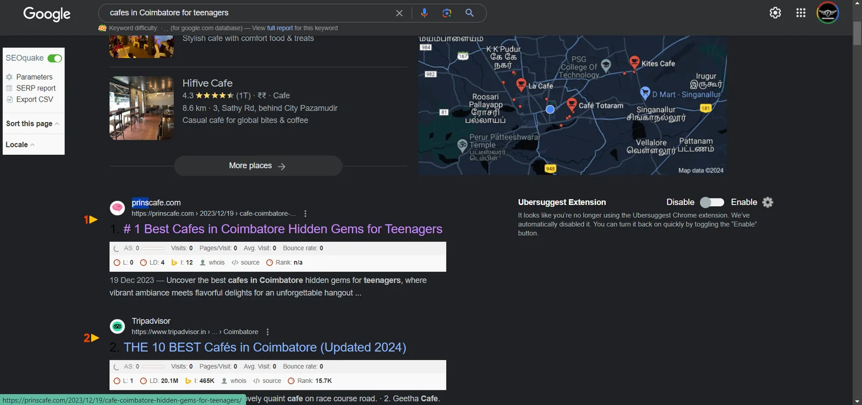This screenshot has width=862, height=405.
Task: Select the La Cafe map pin
Action: [x=521, y=84]
